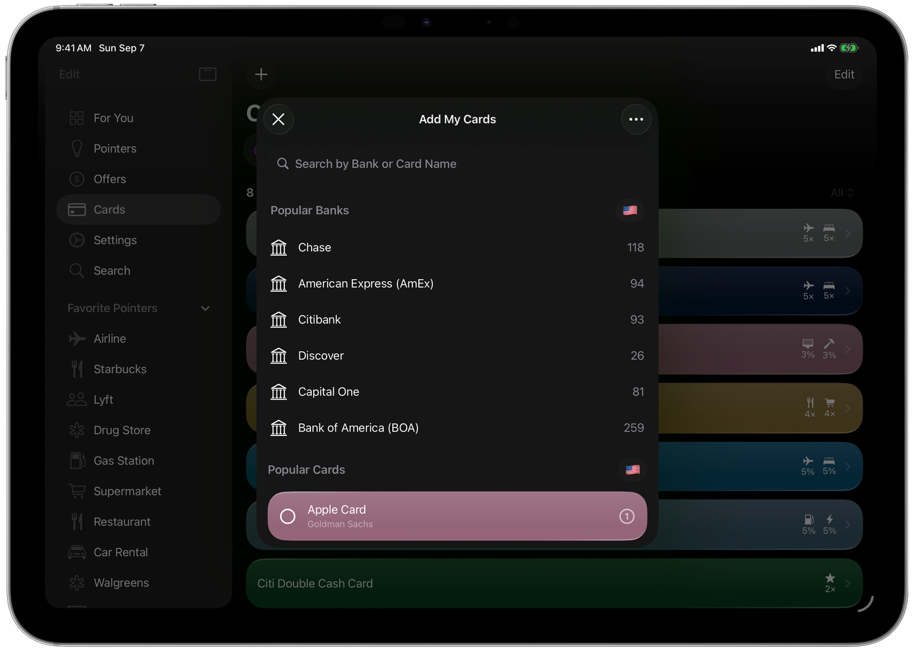Image resolution: width=915 pixels, height=652 pixels.
Task: Open the more options ellipsis menu
Action: 636,119
